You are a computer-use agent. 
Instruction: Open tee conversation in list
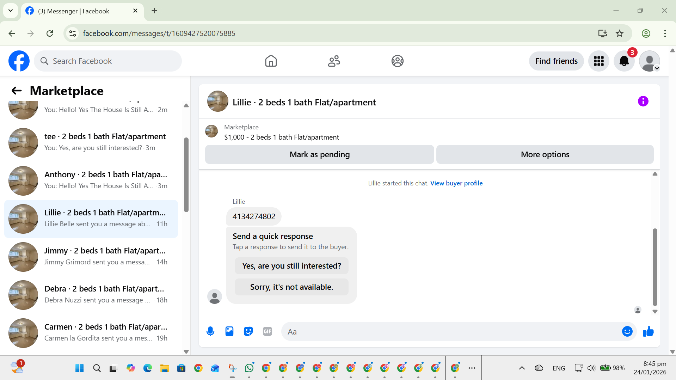tap(91, 142)
